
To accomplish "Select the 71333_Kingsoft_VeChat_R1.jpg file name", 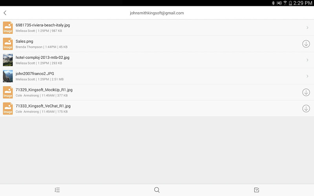I will [43, 106].
